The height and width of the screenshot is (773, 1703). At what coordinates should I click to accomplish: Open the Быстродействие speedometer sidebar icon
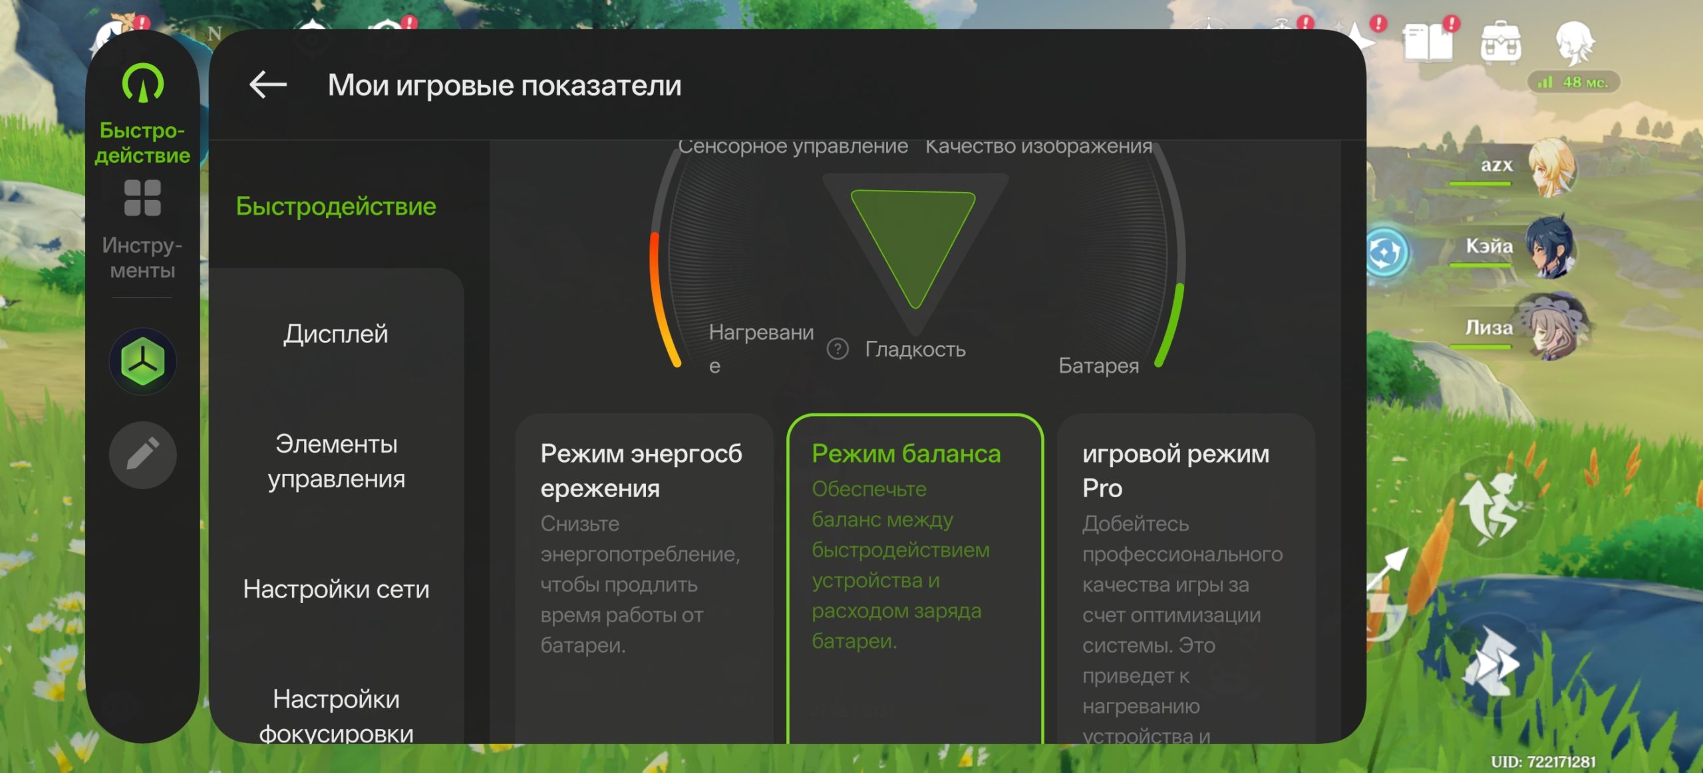(142, 83)
